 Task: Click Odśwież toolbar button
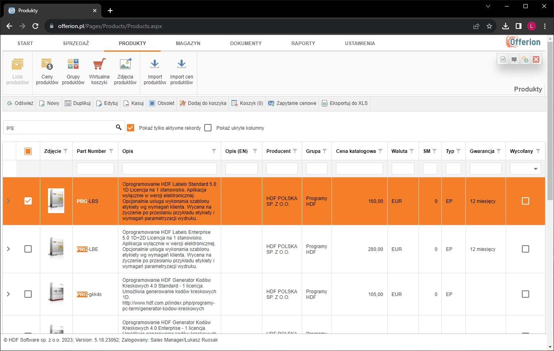click(x=20, y=103)
